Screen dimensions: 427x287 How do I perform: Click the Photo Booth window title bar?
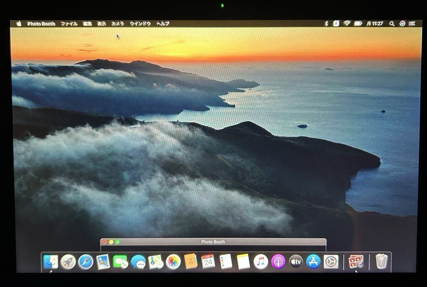coord(213,242)
